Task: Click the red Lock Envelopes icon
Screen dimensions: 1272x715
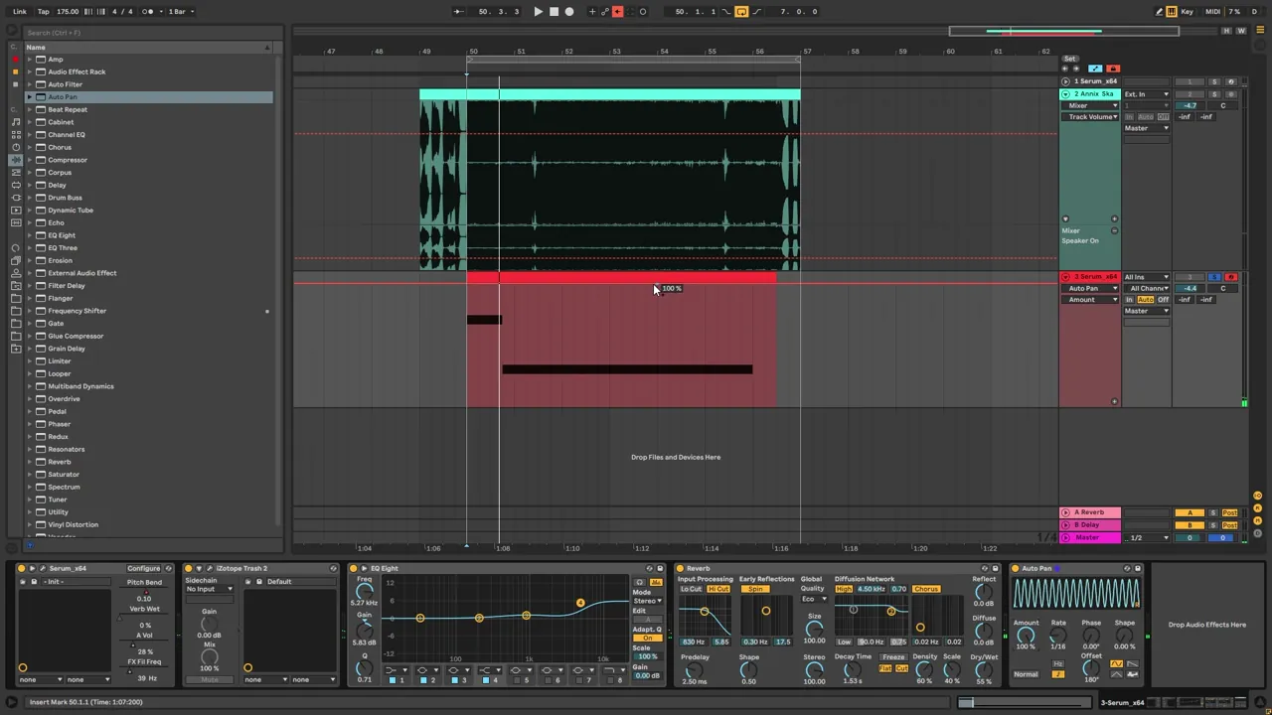Action: [x=1112, y=69]
